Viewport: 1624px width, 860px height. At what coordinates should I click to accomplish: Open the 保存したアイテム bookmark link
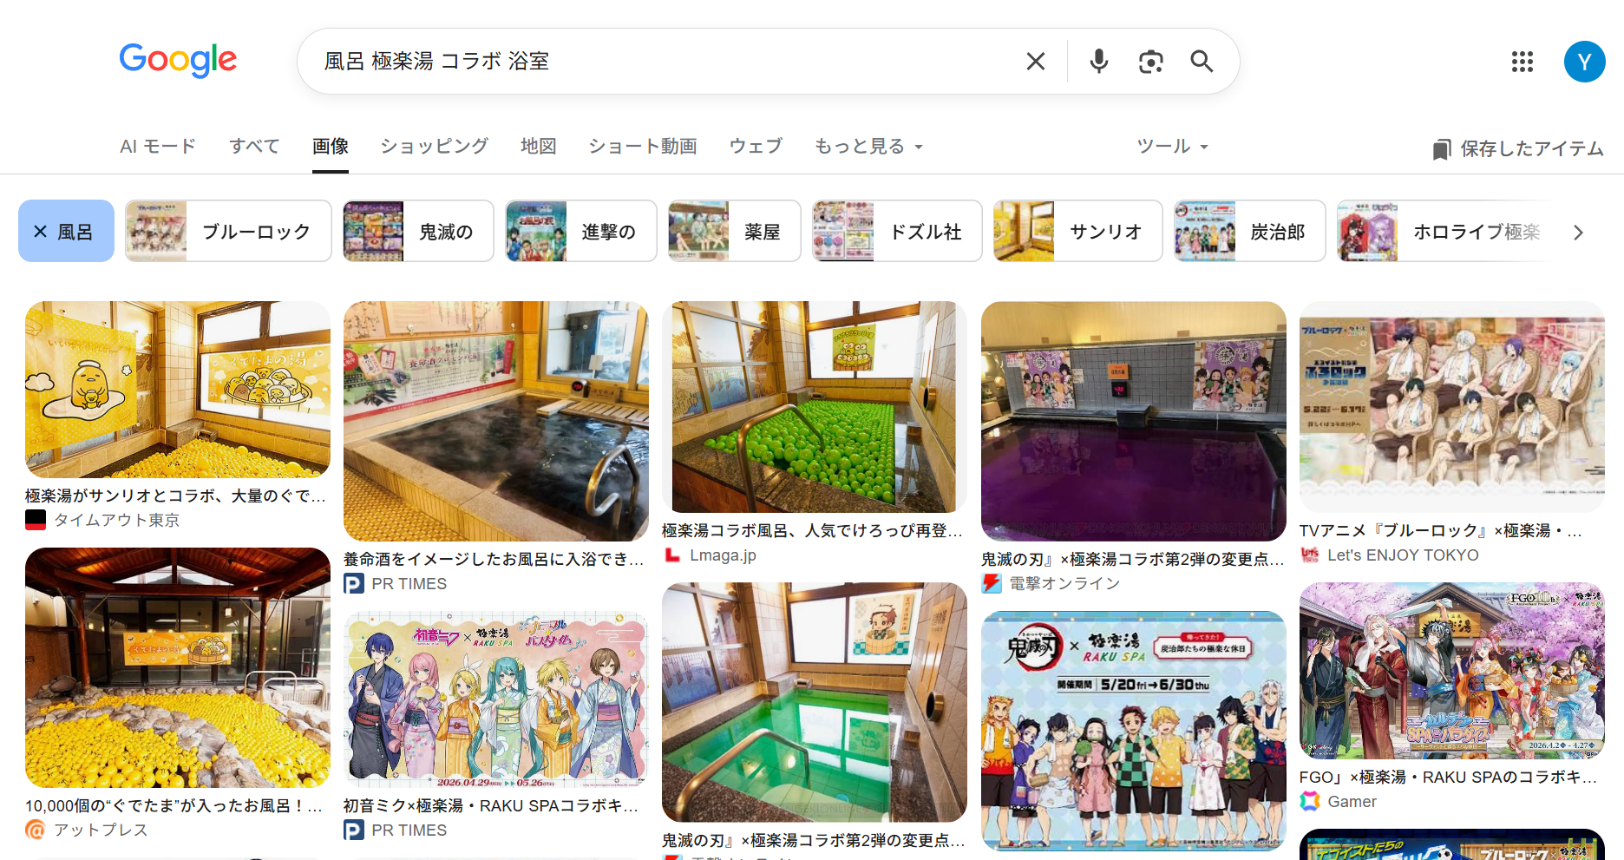pos(1518,148)
